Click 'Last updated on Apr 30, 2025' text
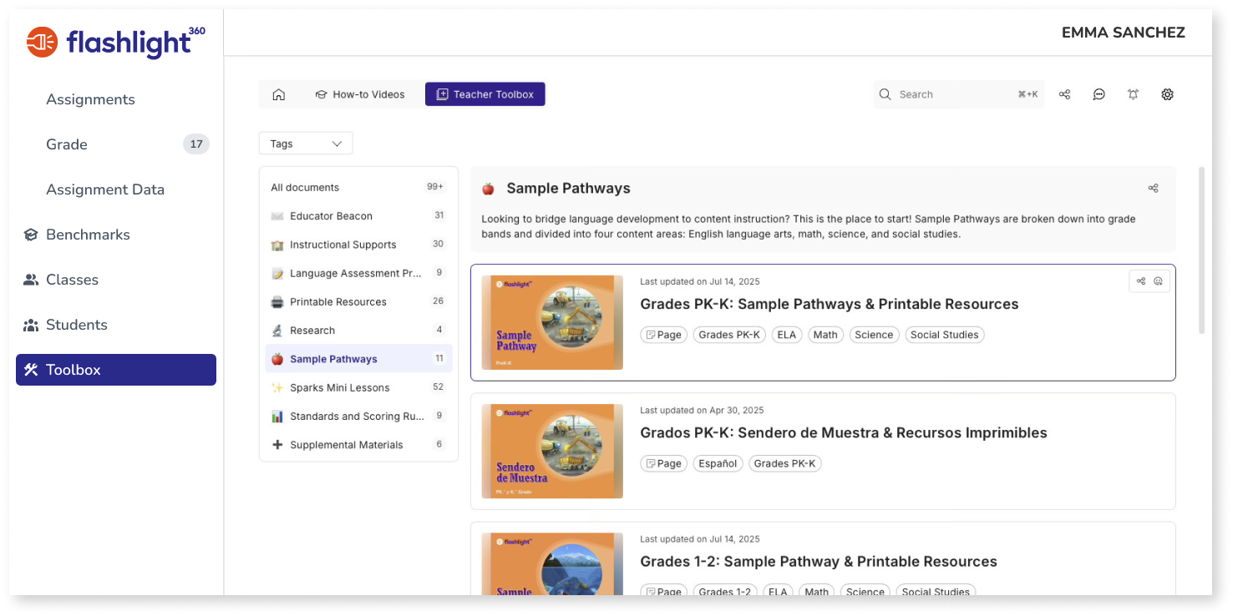Viewport: 1233px width, 616px height. coord(702,411)
